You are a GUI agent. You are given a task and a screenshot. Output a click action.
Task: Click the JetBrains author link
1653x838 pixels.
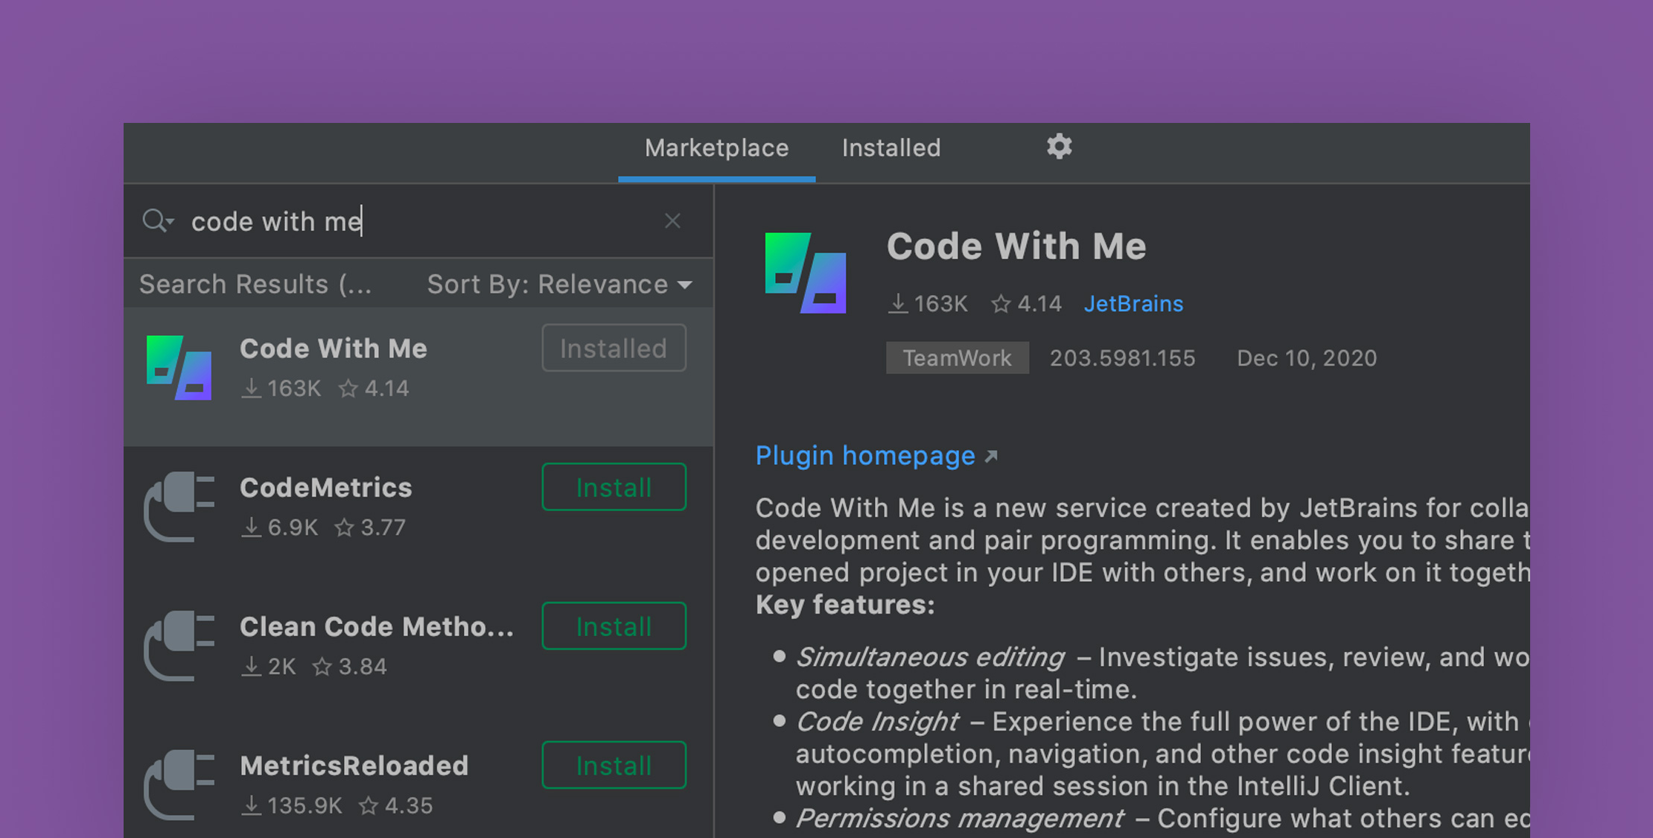pyautogui.click(x=1133, y=302)
